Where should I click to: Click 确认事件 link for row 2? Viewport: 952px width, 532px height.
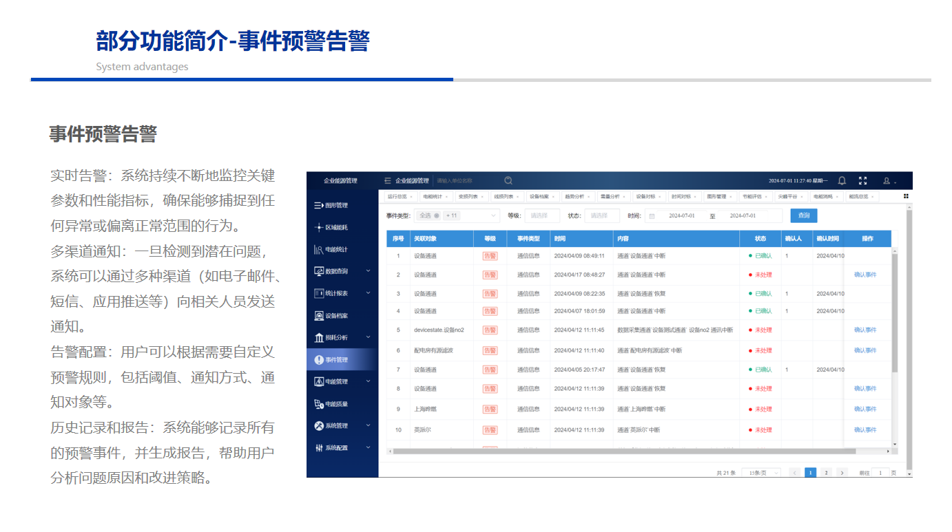point(865,275)
